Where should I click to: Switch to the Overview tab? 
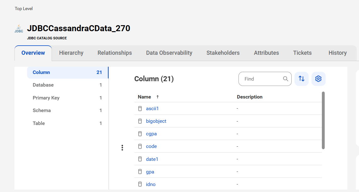coord(33,53)
